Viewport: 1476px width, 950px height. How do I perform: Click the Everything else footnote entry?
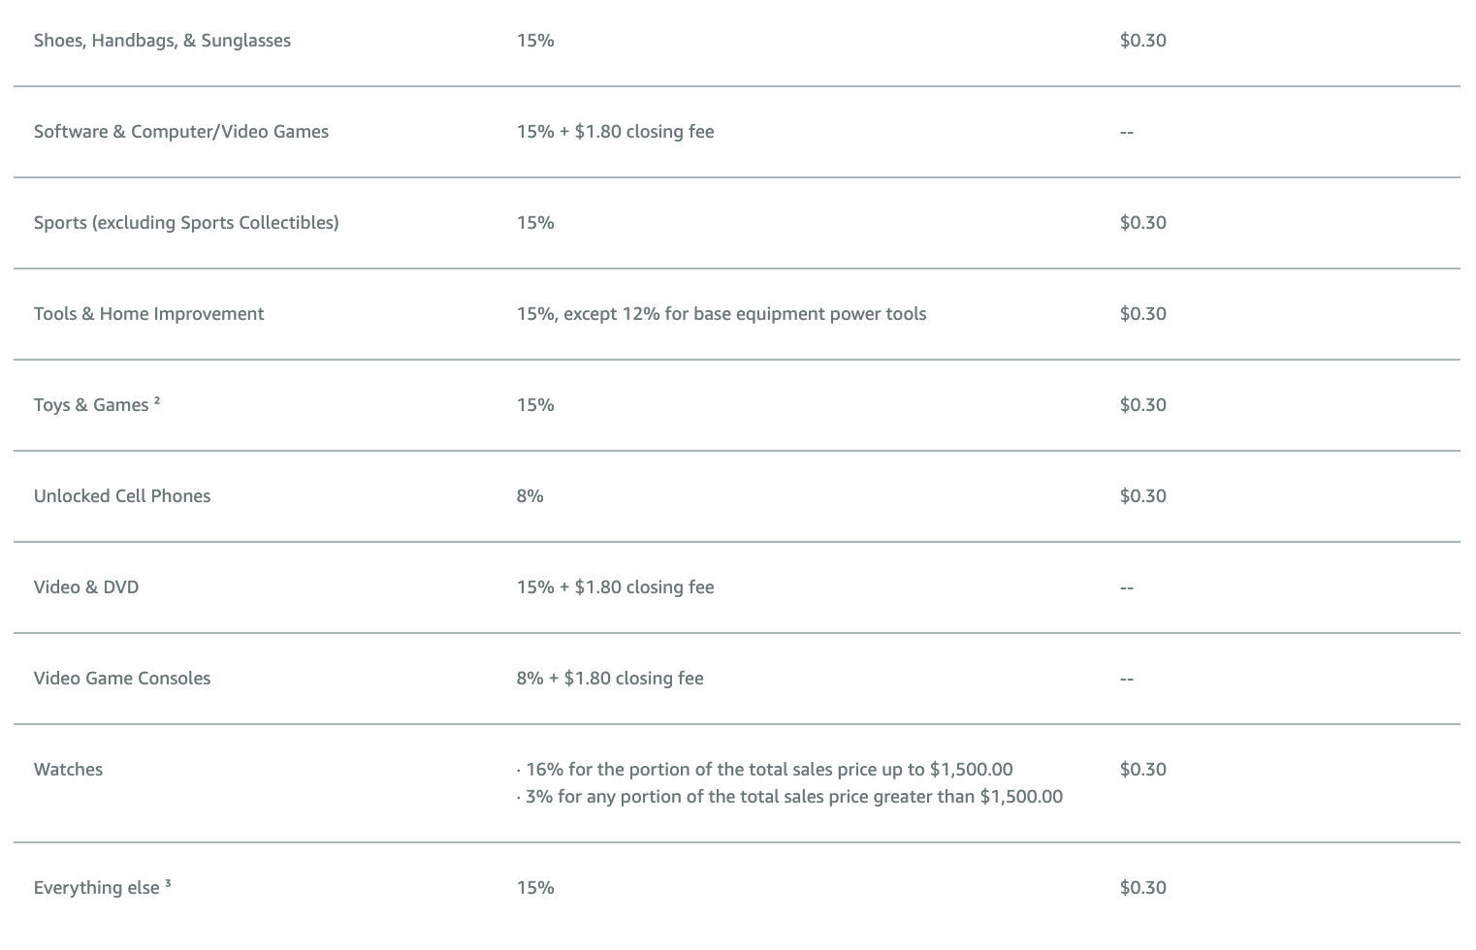(103, 887)
